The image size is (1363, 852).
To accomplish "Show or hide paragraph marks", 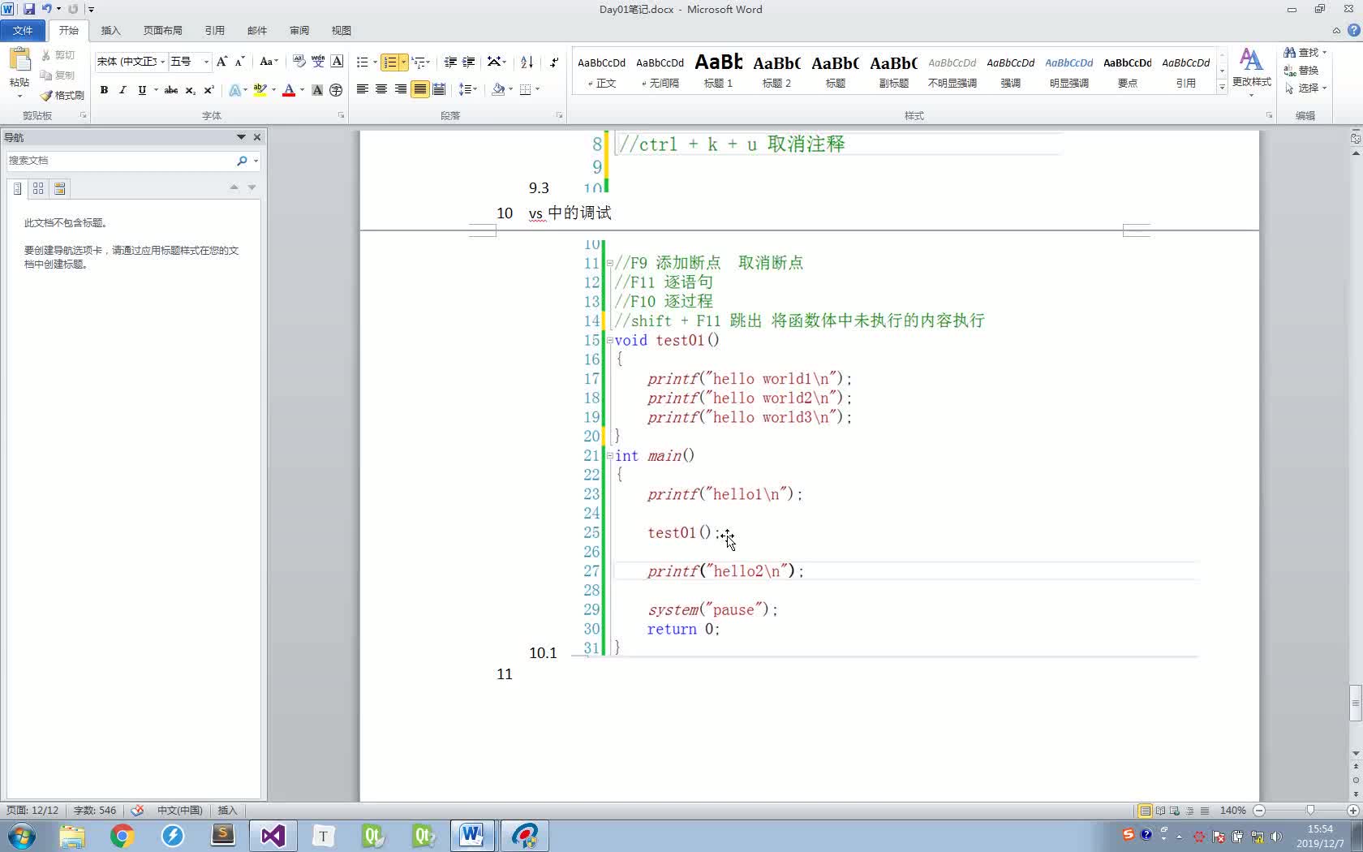I will tap(554, 62).
